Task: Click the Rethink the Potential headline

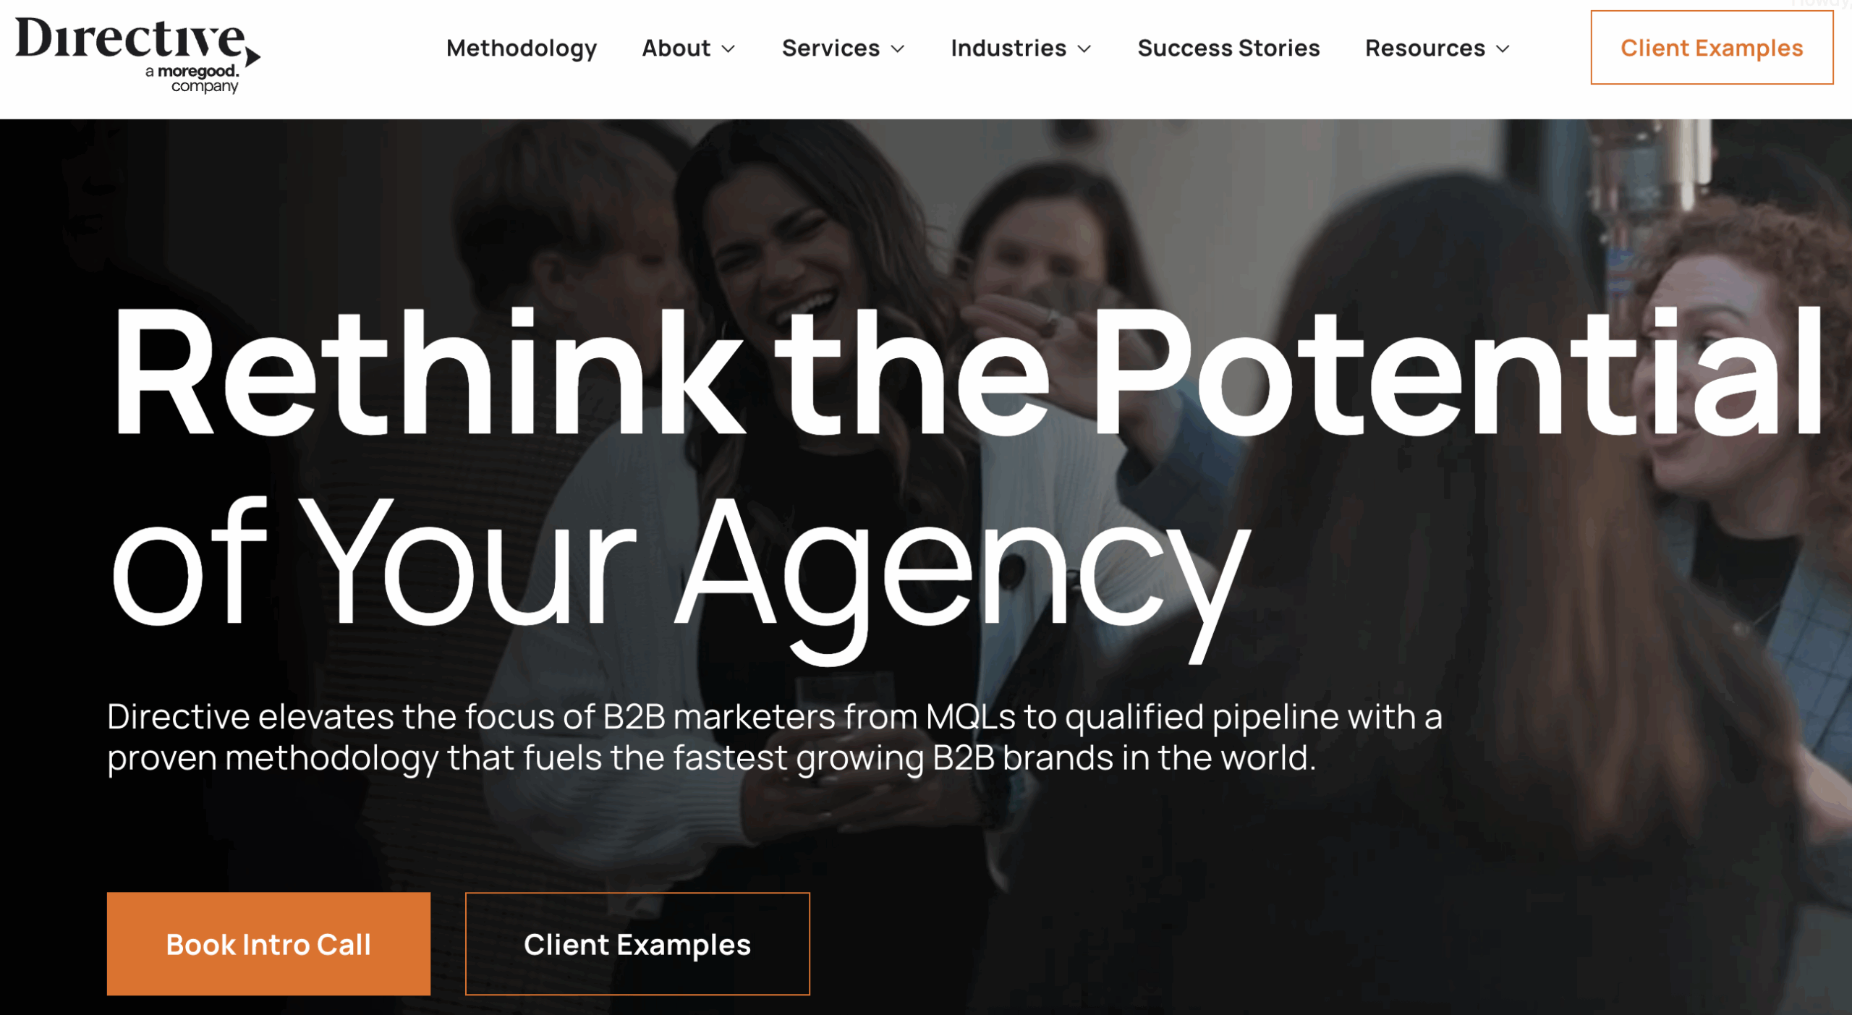Action: [x=968, y=373]
